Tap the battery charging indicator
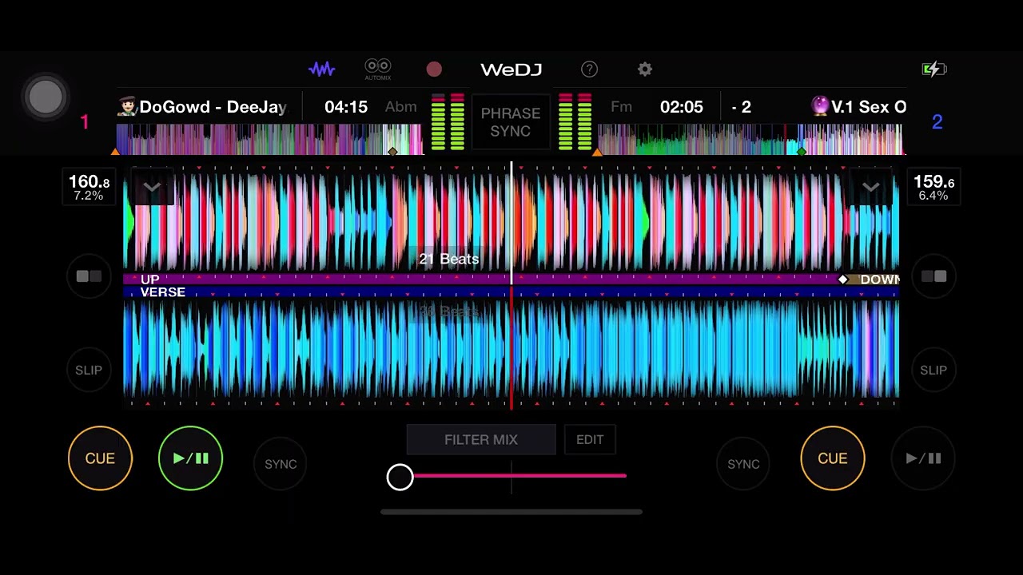 pyautogui.click(x=933, y=69)
